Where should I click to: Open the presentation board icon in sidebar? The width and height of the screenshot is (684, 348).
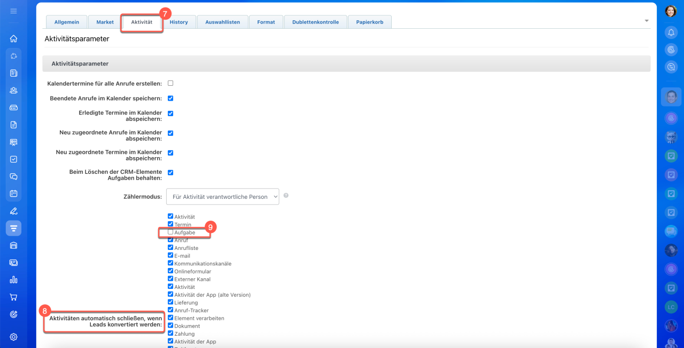[13, 142]
